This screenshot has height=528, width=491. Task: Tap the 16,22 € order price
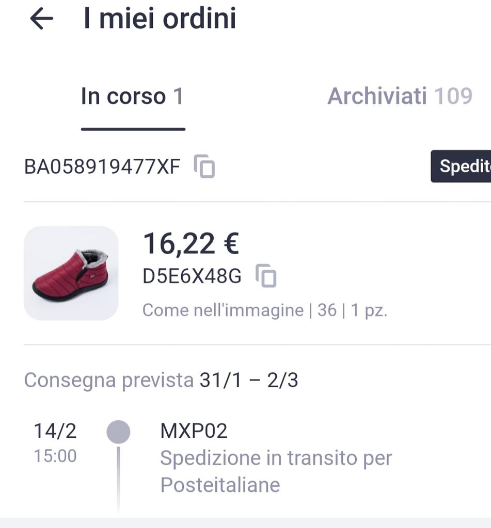[191, 243]
